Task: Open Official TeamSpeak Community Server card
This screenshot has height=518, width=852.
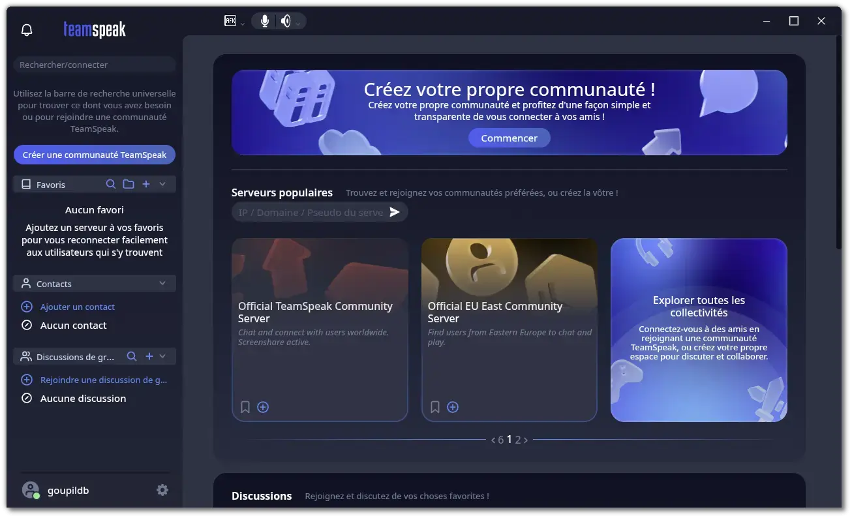Action: tap(320, 330)
